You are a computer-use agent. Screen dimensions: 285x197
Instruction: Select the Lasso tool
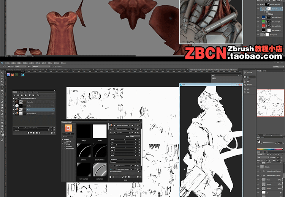coord(2,79)
